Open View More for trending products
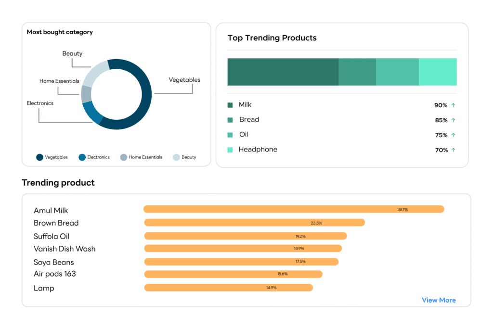The height and width of the screenshot is (329, 493). pyautogui.click(x=438, y=300)
